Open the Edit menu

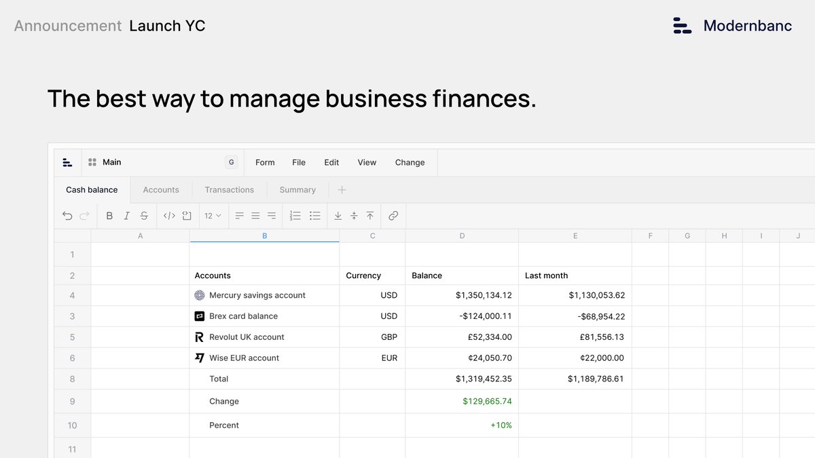[331, 163]
